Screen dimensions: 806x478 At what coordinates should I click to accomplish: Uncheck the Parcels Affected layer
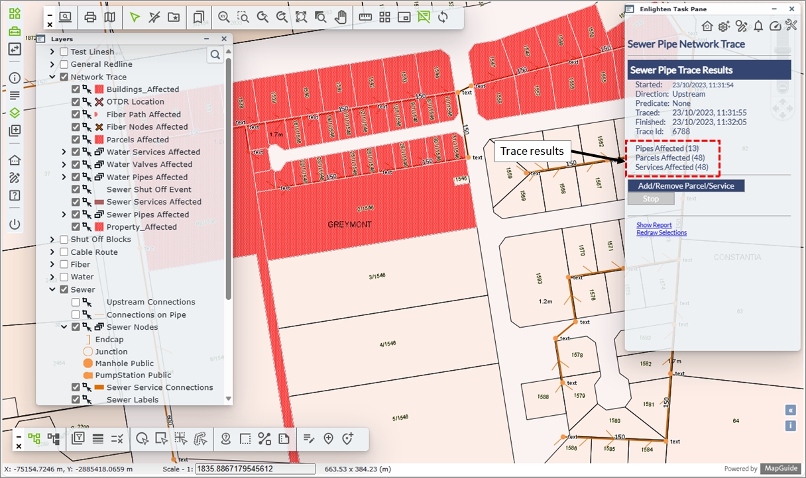click(x=76, y=140)
